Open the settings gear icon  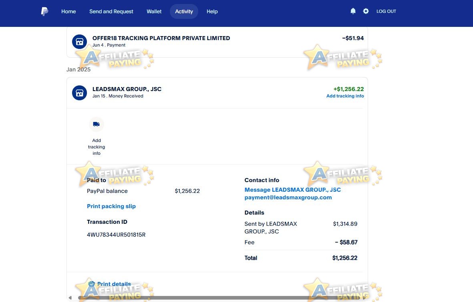[366, 11]
